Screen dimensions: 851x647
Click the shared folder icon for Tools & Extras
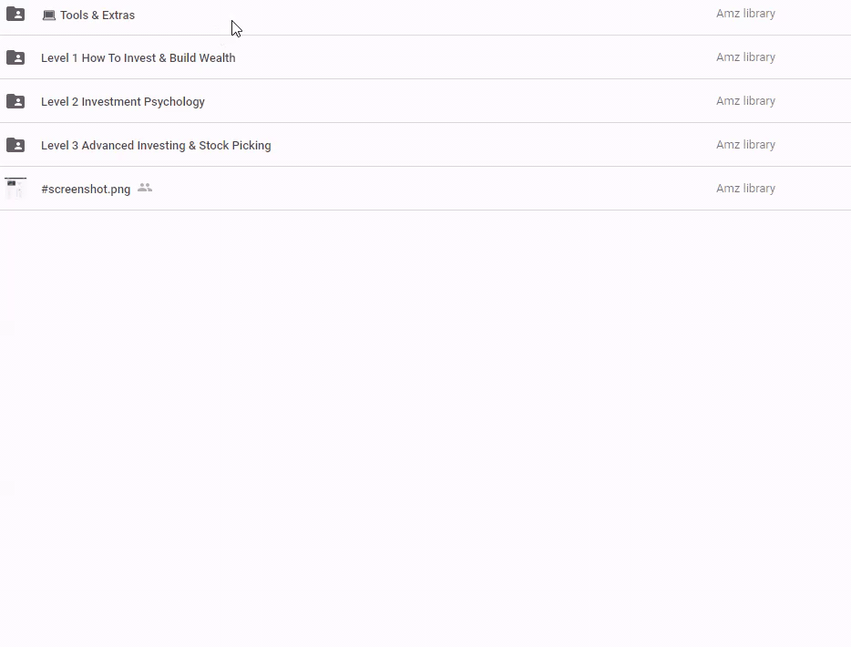(x=15, y=14)
